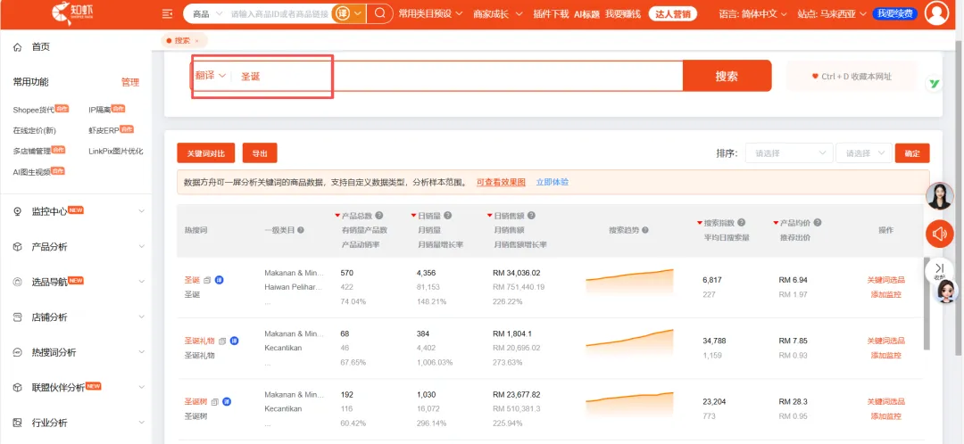Screen dimensions: 964x444
Task: Click help icon next to 日销量
Action: click(x=447, y=216)
